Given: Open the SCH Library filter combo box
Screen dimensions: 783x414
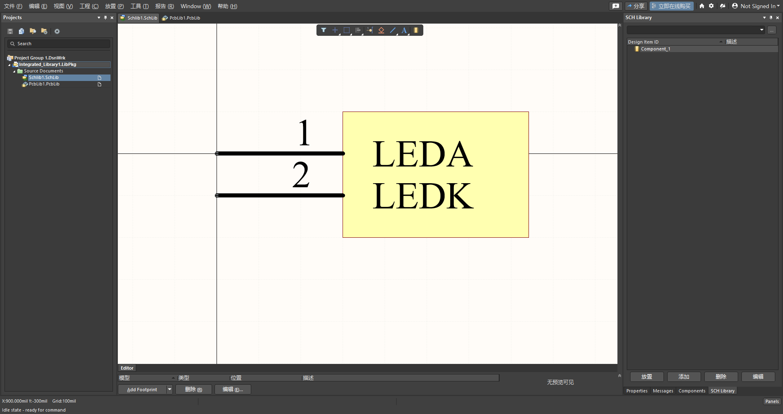Looking at the screenshot, I should [696, 30].
